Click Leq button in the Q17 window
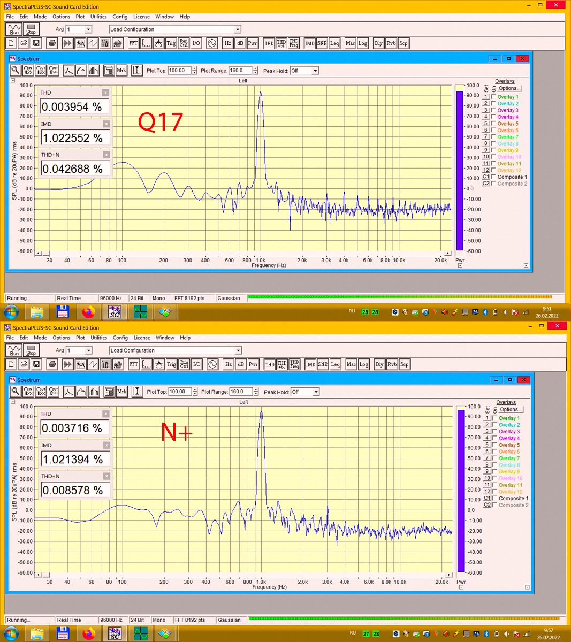The width and height of the screenshot is (571, 642). pyautogui.click(x=334, y=43)
